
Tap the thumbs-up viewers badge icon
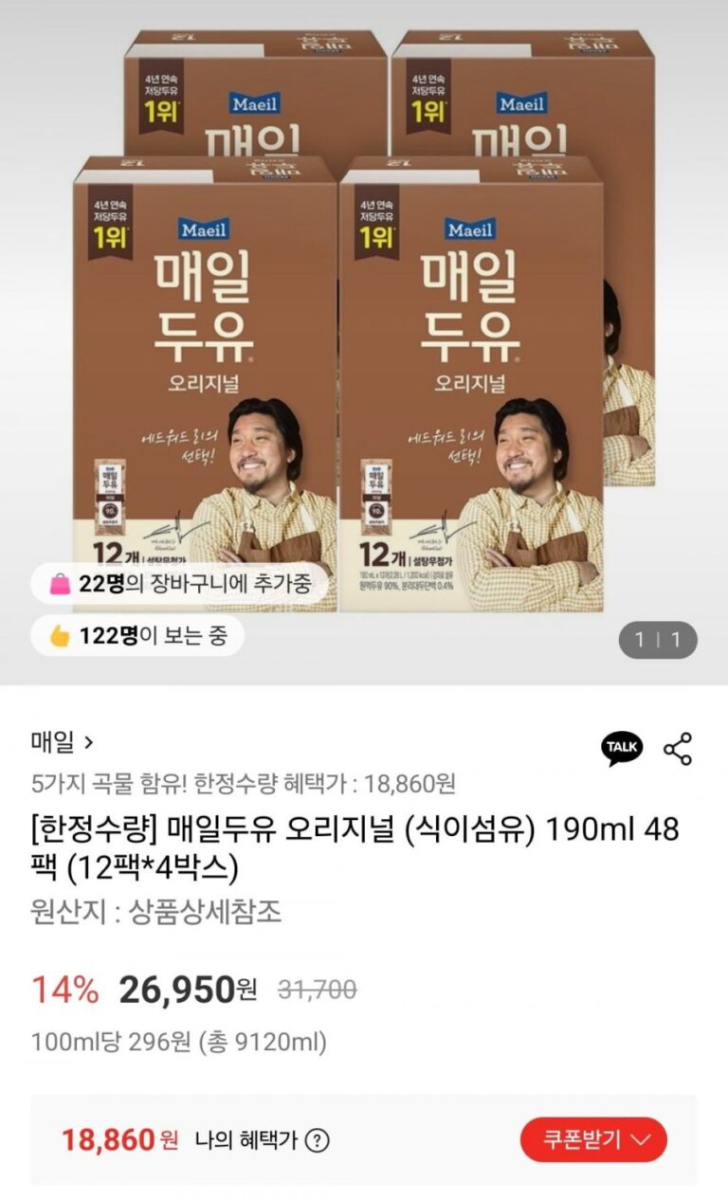[x=60, y=635]
